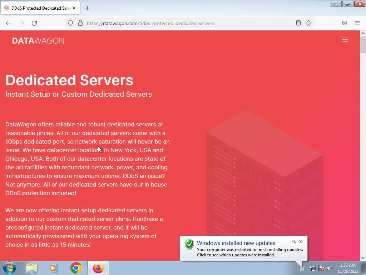Click the volume speaker tray icon
This screenshot has width=366, height=275.
(x=330, y=269)
